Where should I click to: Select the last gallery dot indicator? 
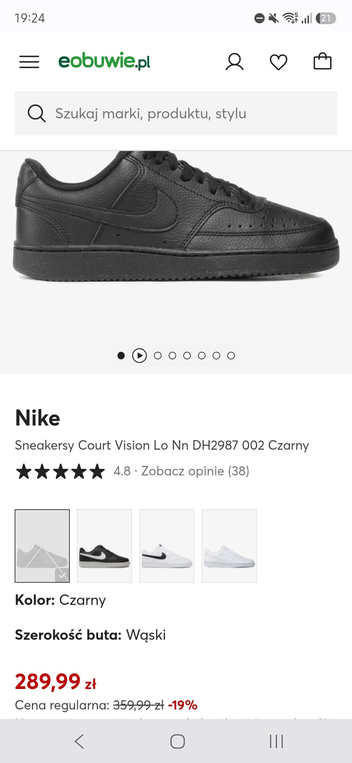(231, 355)
